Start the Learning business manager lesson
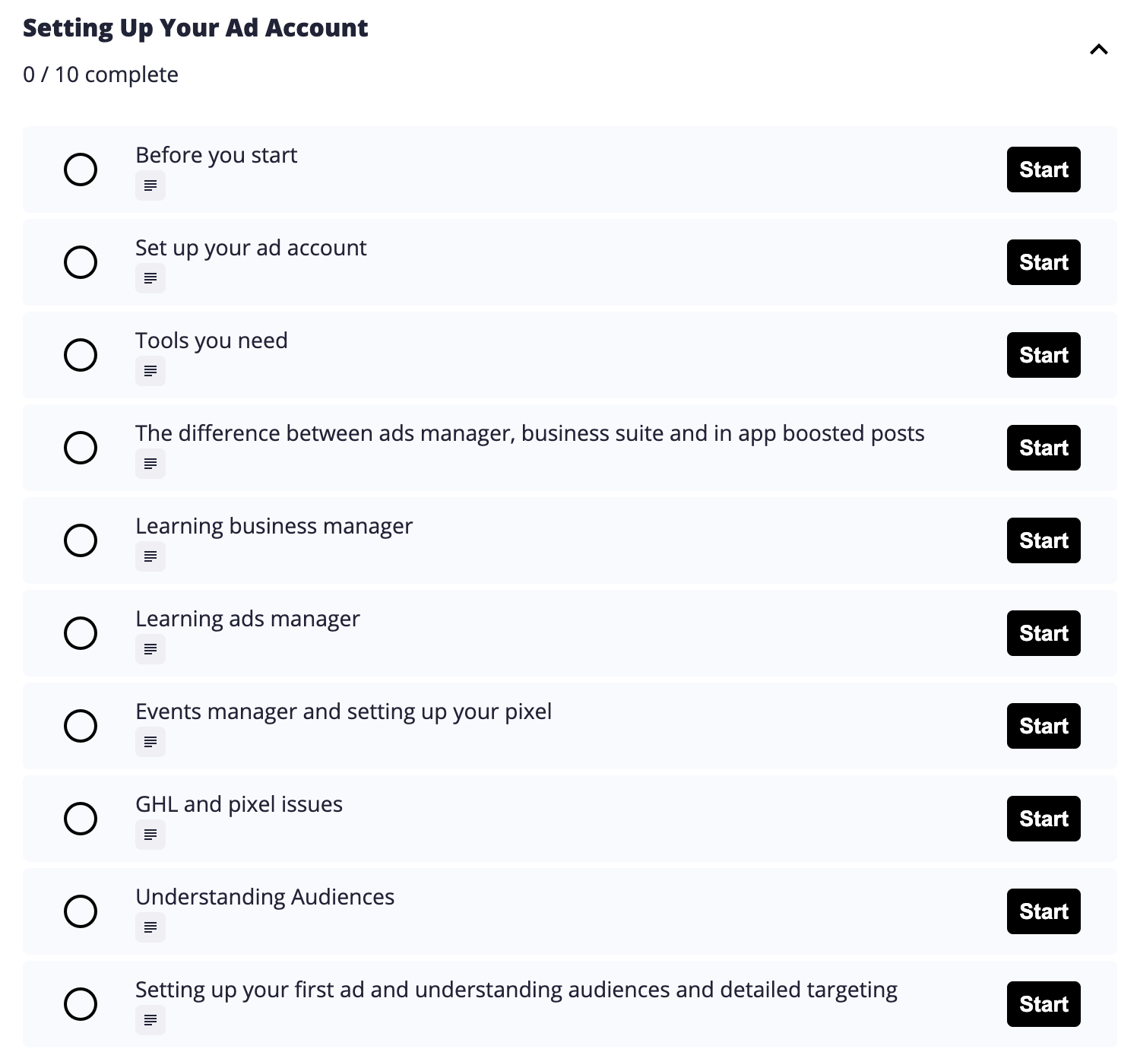 pos(1044,540)
